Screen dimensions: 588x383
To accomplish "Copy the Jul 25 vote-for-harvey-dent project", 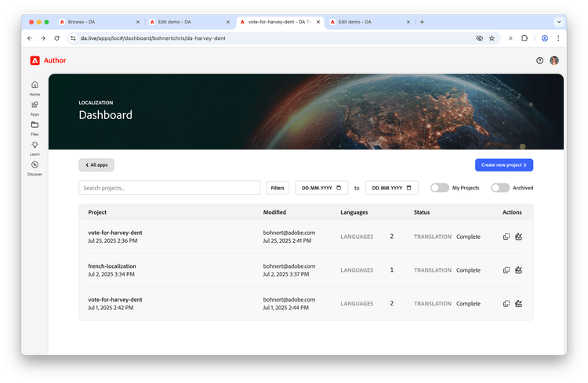I will [x=506, y=237].
